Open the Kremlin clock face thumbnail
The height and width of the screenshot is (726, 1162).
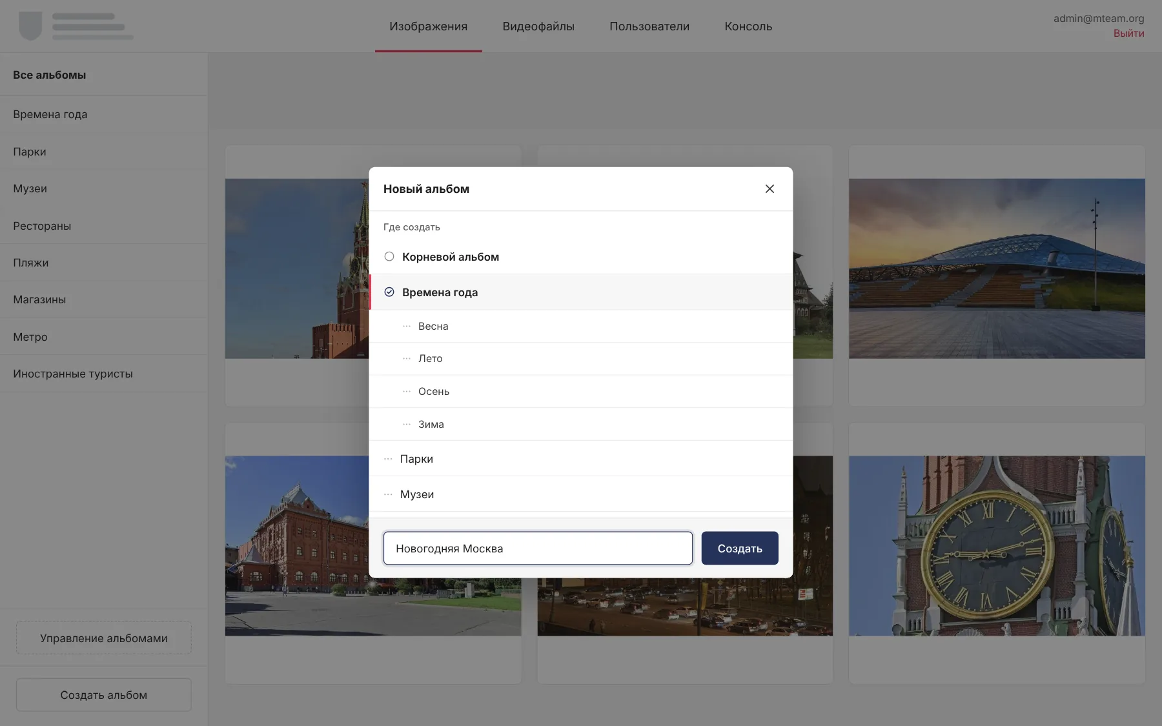pyautogui.click(x=997, y=546)
